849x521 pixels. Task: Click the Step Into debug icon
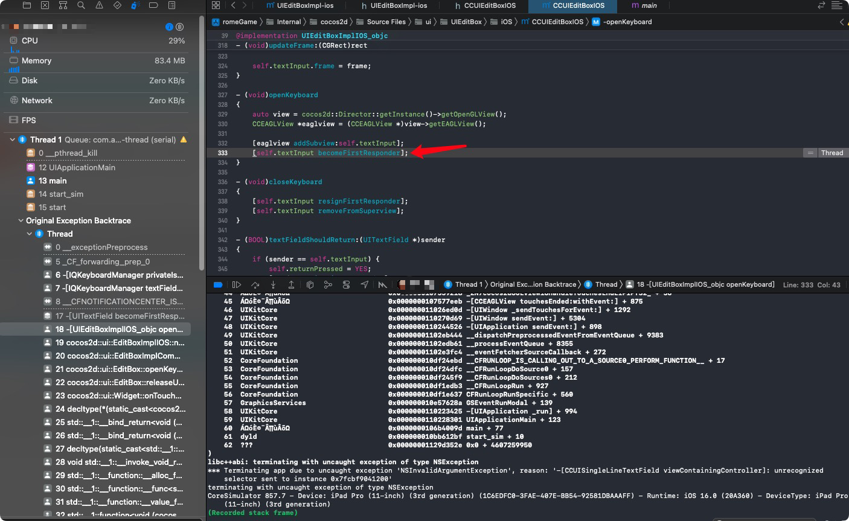point(273,284)
